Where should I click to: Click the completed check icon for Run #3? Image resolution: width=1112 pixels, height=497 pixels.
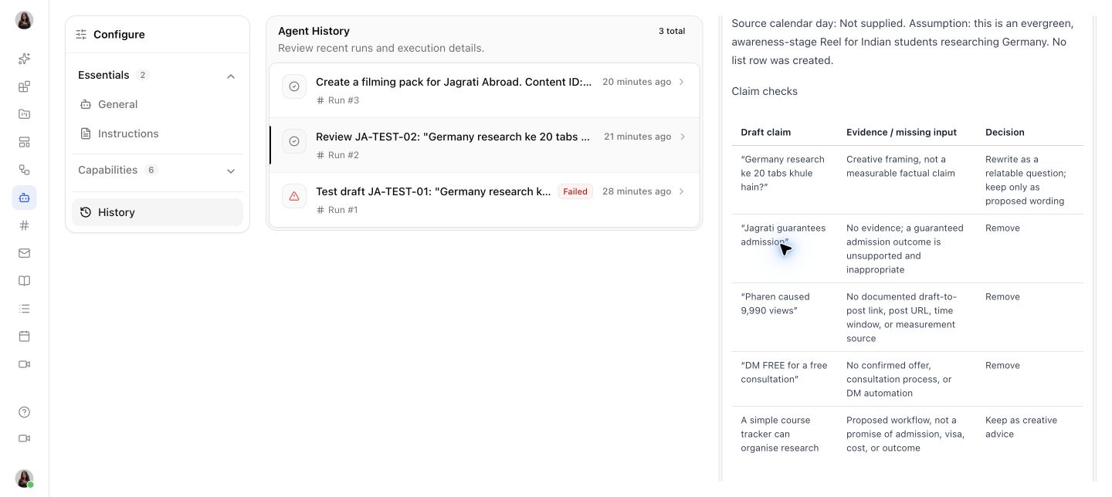[294, 86]
